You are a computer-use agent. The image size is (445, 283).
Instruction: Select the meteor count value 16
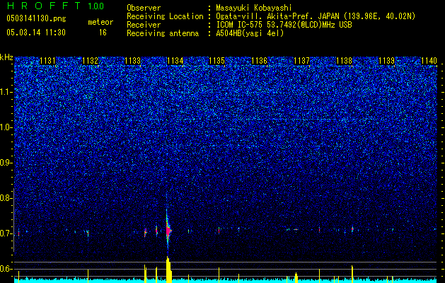click(x=103, y=33)
